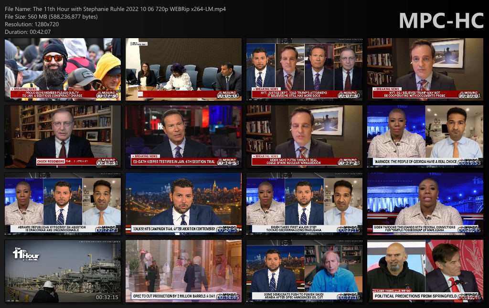Screen dimensions: 489x308
Task: Click the Democrats push to punish Saudi thumbnail
Action: [304, 271]
